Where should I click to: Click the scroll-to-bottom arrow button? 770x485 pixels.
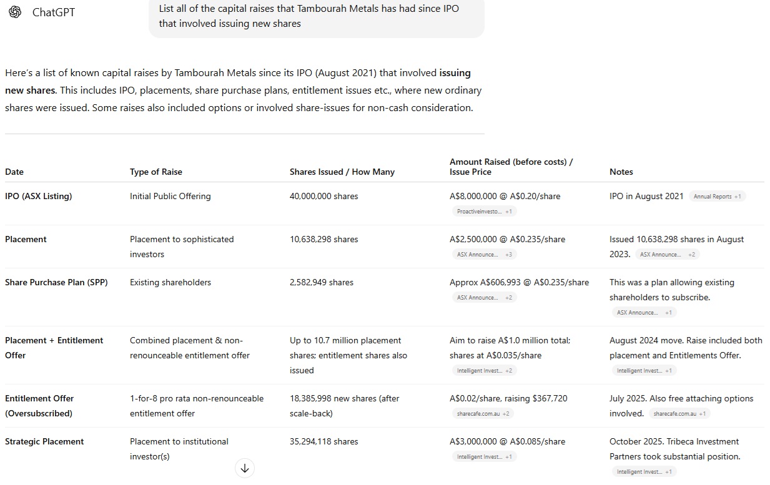coord(245,468)
